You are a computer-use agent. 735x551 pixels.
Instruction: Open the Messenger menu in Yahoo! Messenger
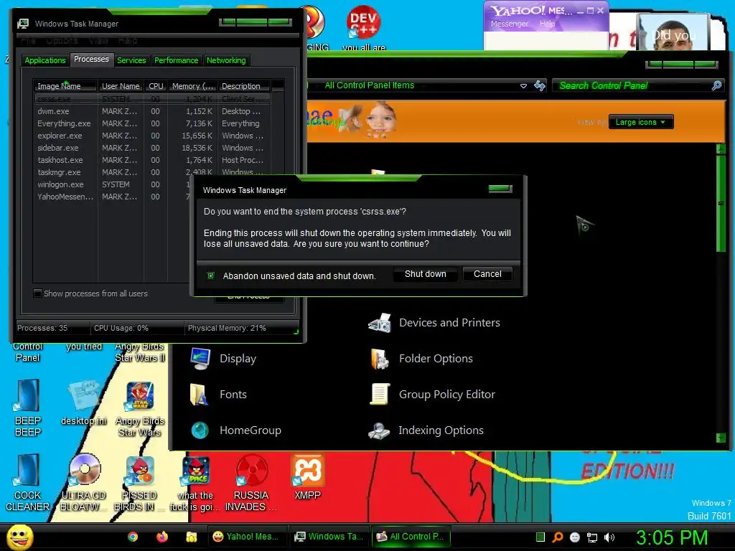click(x=510, y=24)
